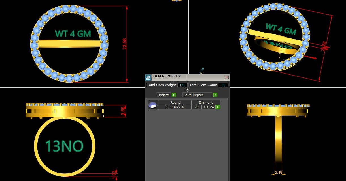
Task: Click the Gem Reporter panel icon
Action: pyautogui.click(x=148, y=78)
